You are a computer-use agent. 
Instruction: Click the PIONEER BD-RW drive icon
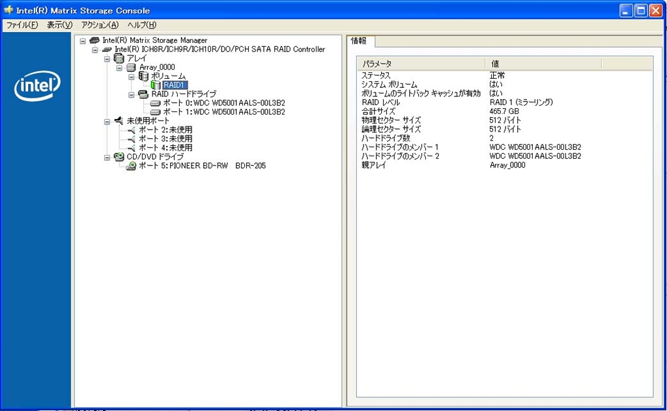[131, 166]
